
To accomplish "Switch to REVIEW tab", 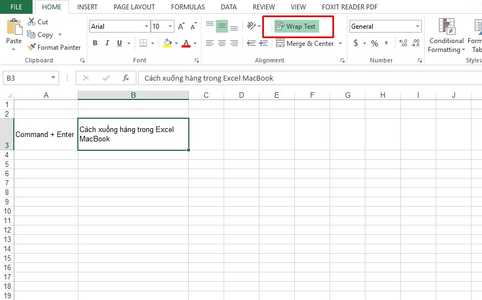I will pos(264,7).
